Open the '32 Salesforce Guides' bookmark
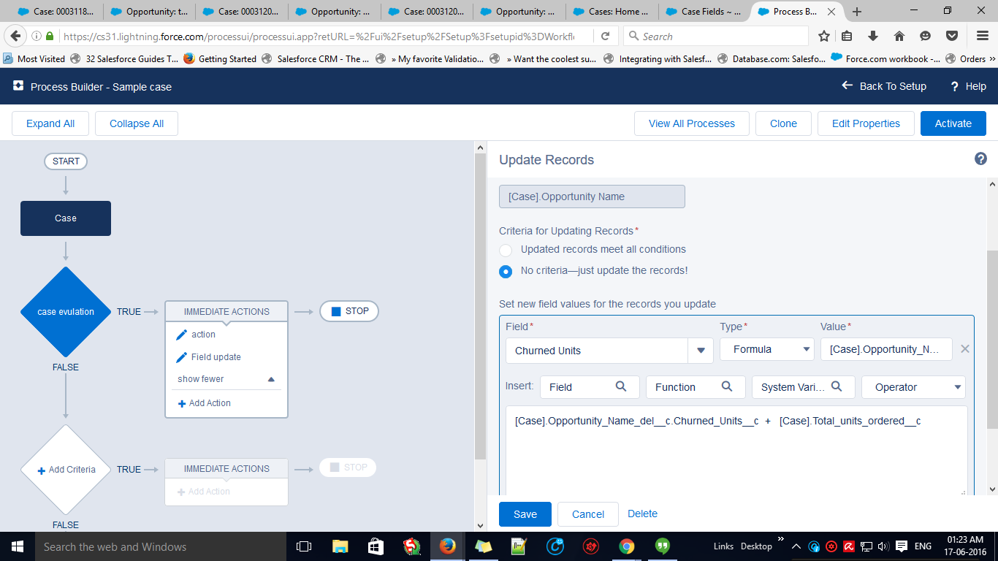 pos(125,59)
